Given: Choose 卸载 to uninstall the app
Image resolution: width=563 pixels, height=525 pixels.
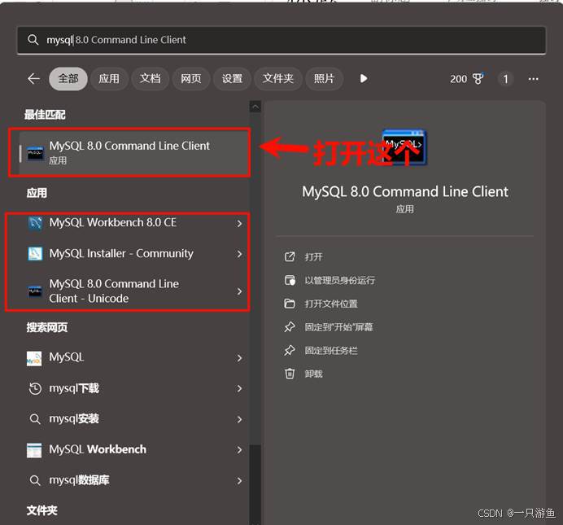Looking at the screenshot, I should point(313,374).
